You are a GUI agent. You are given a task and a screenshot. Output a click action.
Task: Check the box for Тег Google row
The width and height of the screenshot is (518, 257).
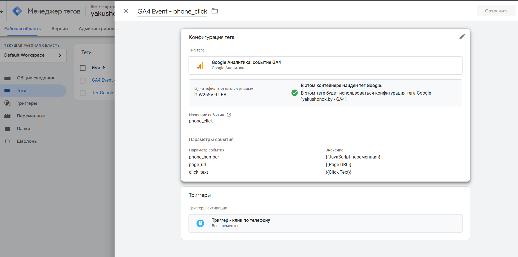(x=83, y=93)
